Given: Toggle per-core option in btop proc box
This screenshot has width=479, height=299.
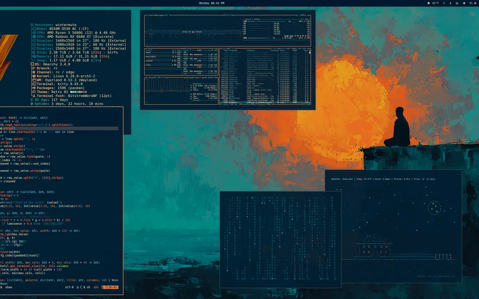Looking at the screenshot, I should pos(274,48).
